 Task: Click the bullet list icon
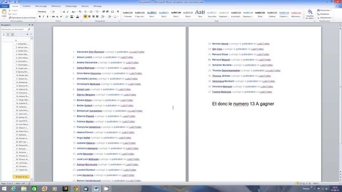point(85,12)
